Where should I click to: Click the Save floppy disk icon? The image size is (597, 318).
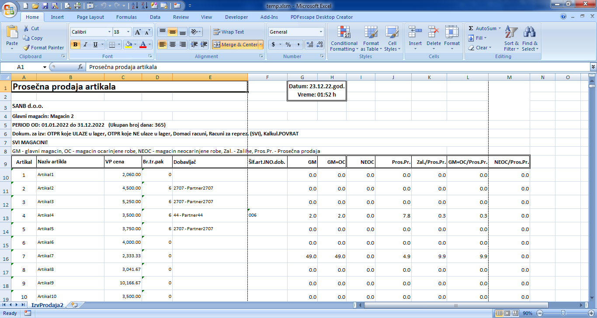pos(45,6)
